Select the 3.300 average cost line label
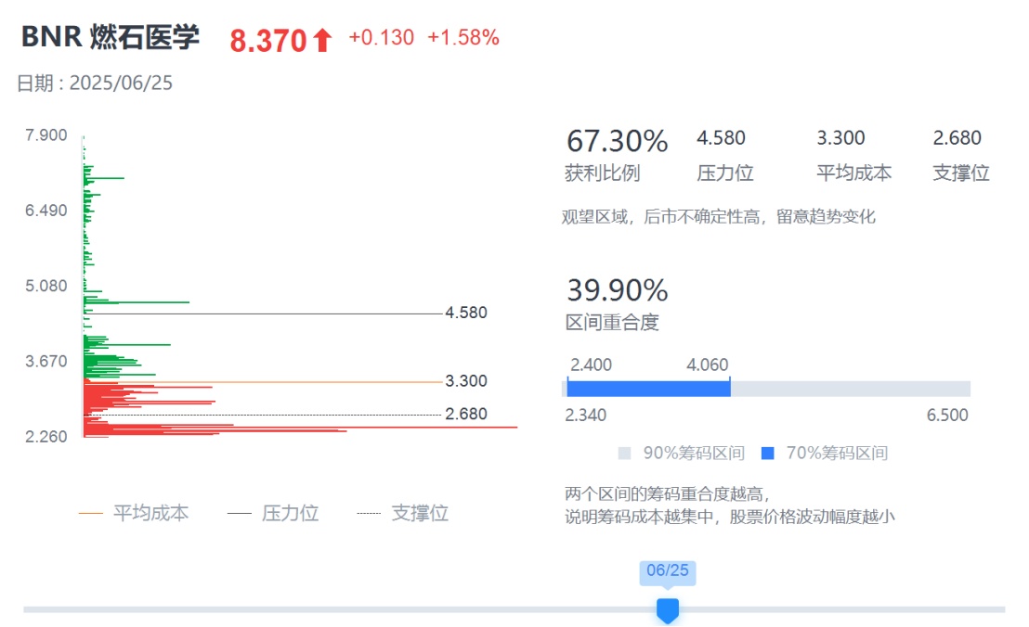Image resolution: width=1029 pixels, height=627 pixels. click(x=466, y=381)
